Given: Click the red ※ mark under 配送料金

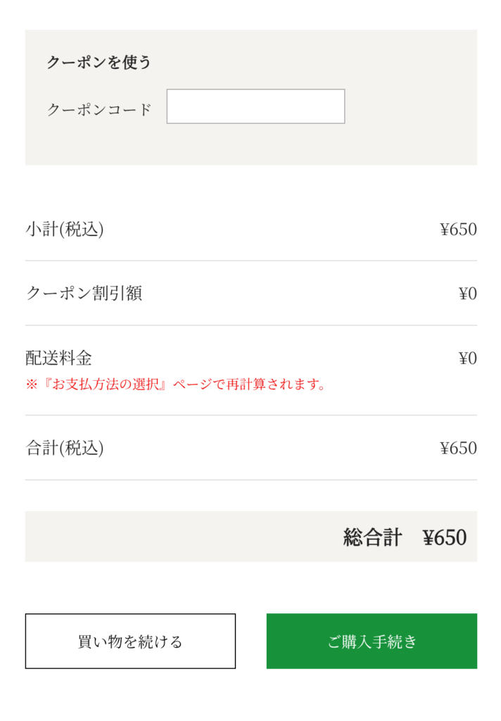Looking at the screenshot, I should pyautogui.click(x=31, y=385).
